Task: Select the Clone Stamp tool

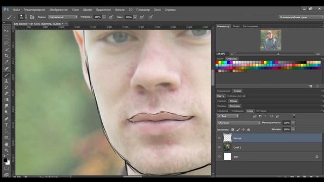Action: [7, 81]
